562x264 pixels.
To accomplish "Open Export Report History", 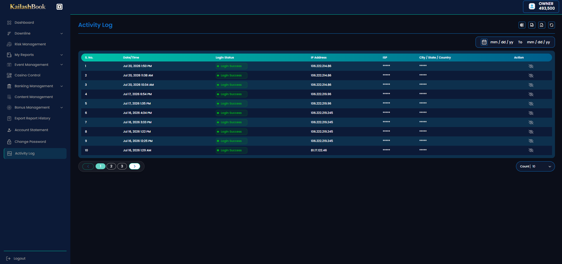I will coord(33,118).
